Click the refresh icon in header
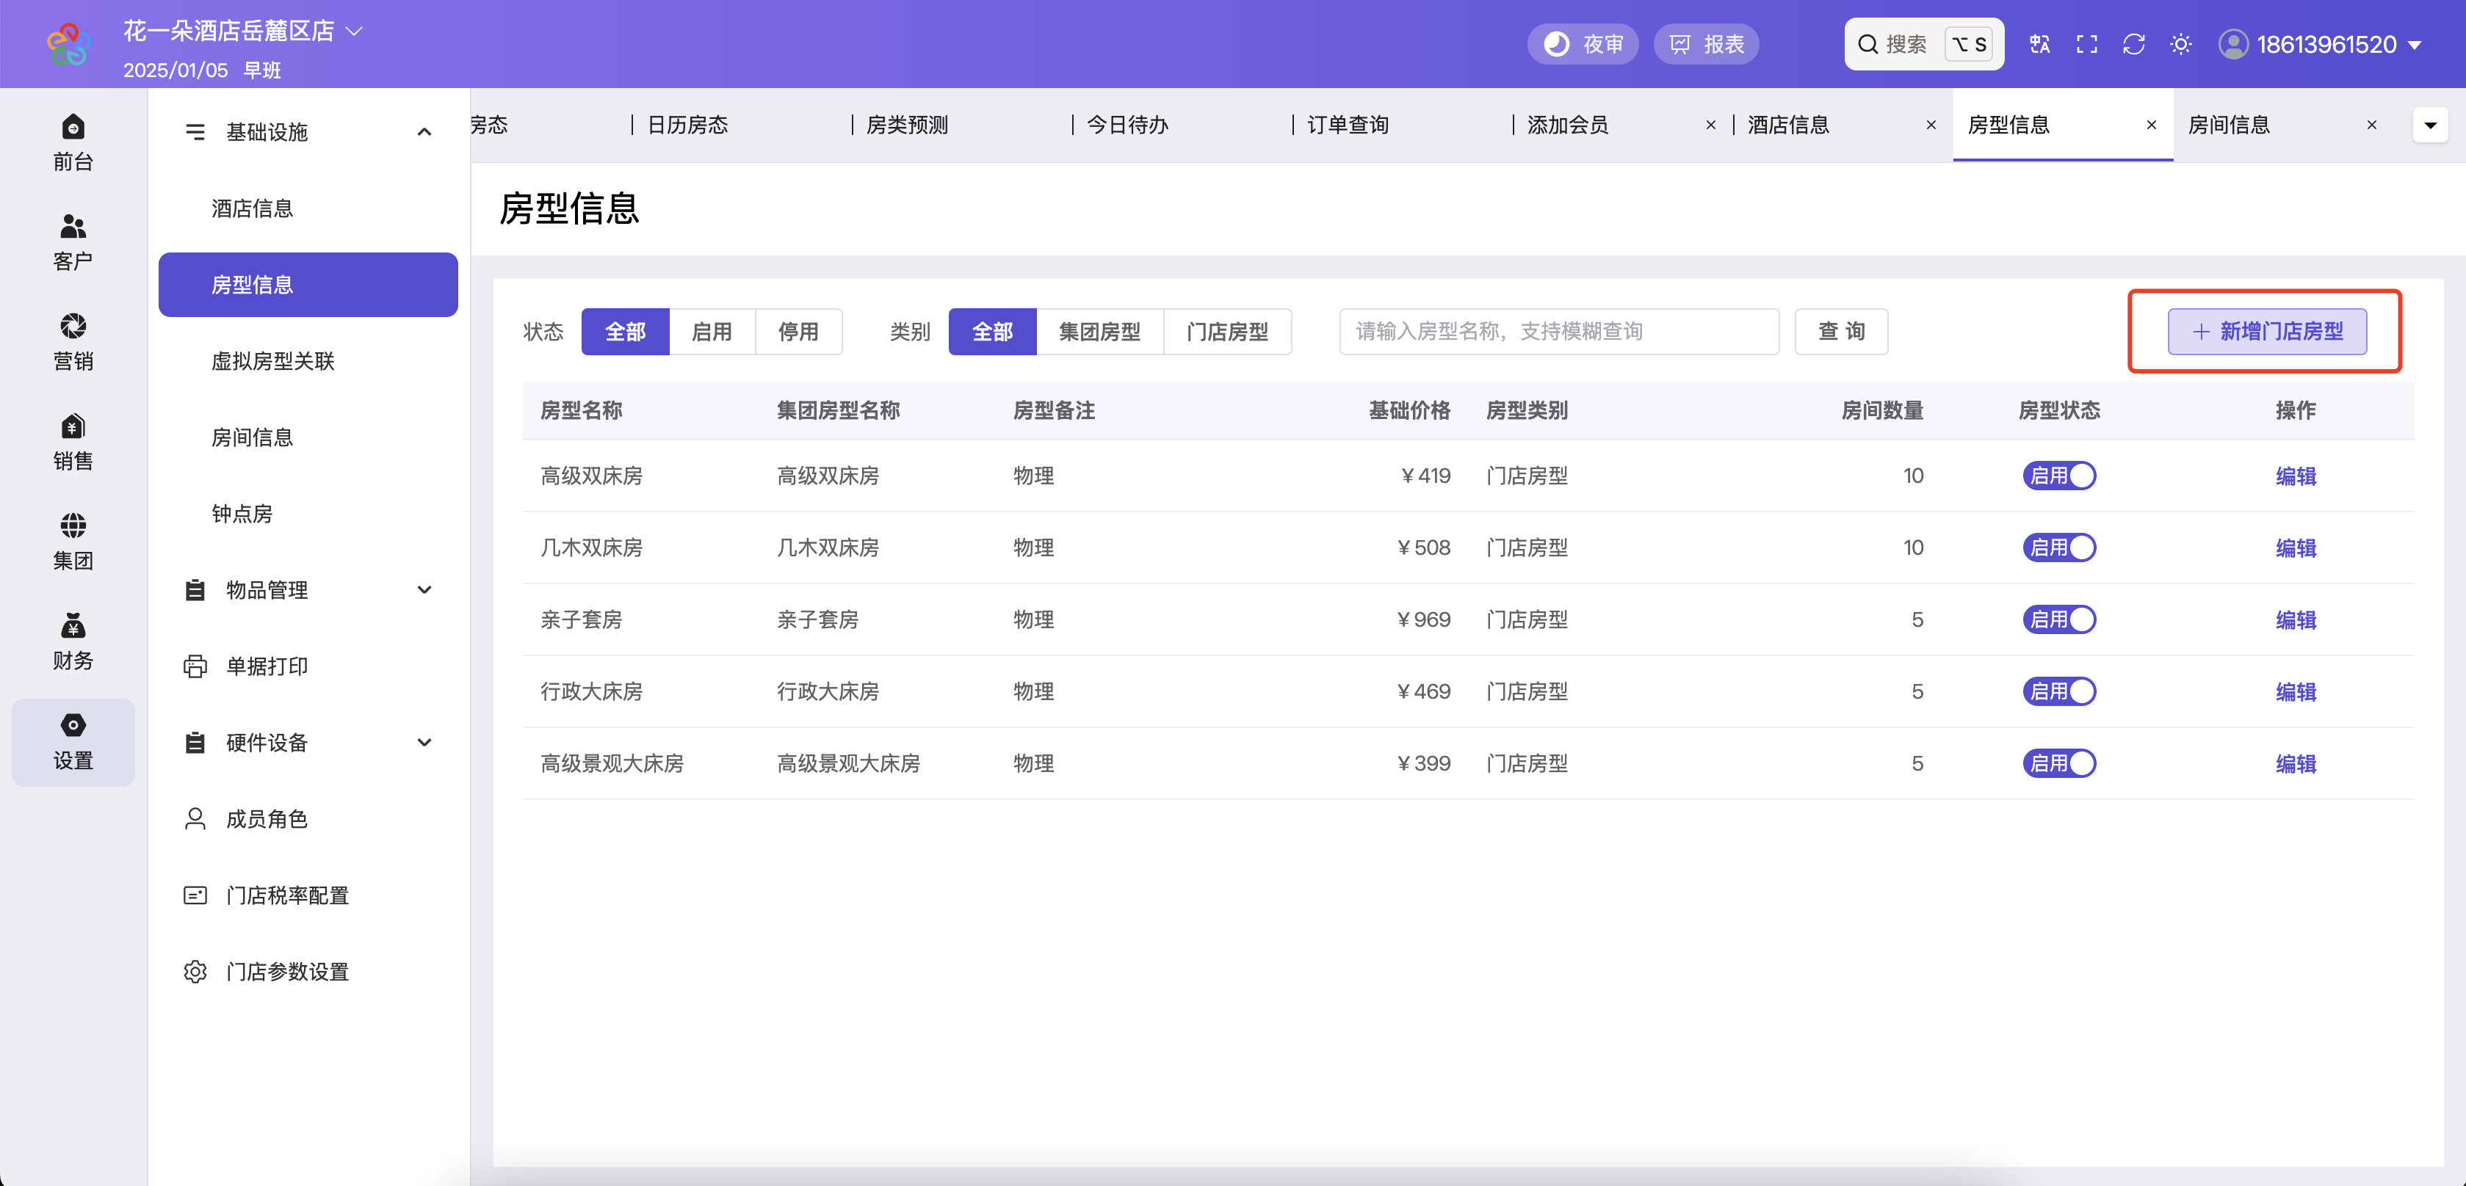The width and height of the screenshot is (2466, 1186). [2134, 44]
